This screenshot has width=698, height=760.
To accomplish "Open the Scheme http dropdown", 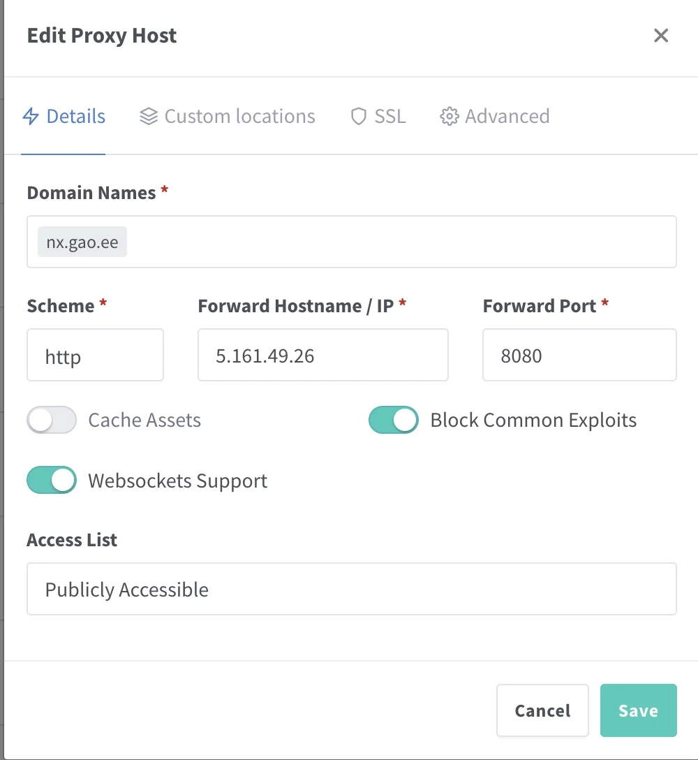I will point(95,356).
